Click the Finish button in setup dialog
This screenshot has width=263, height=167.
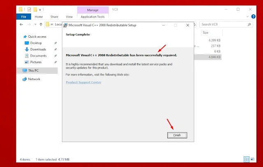(177, 135)
